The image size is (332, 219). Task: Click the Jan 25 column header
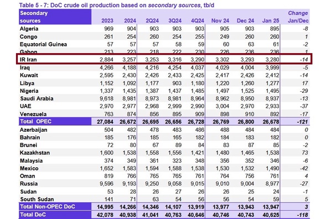pos(271,20)
